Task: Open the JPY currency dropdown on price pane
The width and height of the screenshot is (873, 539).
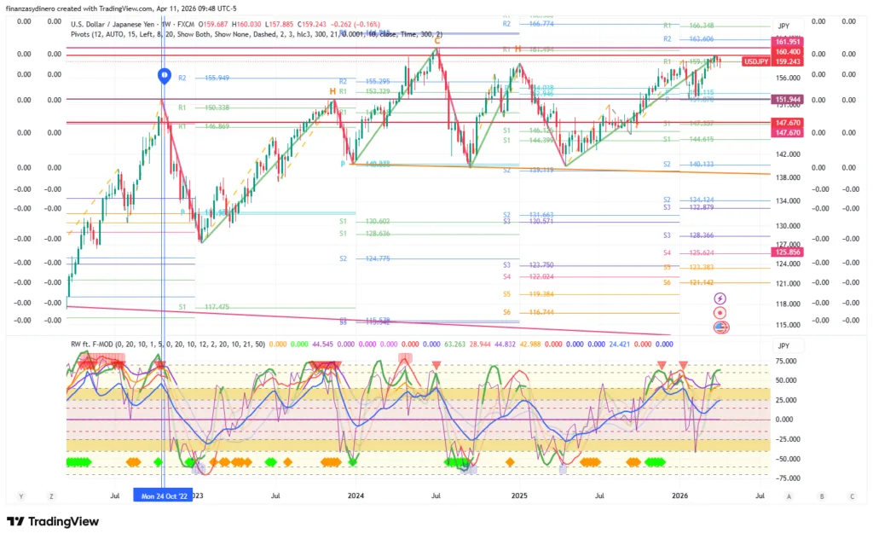Action: tap(783, 26)
